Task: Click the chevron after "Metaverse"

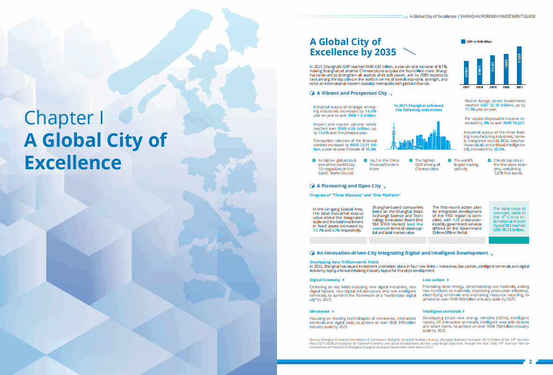Action: (x=333, y=311)
